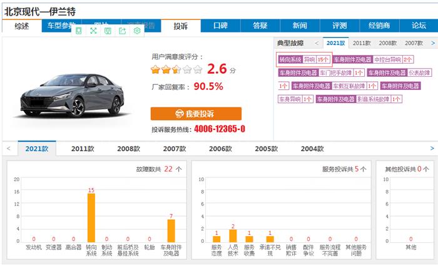Click the fullscreen expand arrows icon
The height and width of the screenshot is (266, 438).
[93, 31]
